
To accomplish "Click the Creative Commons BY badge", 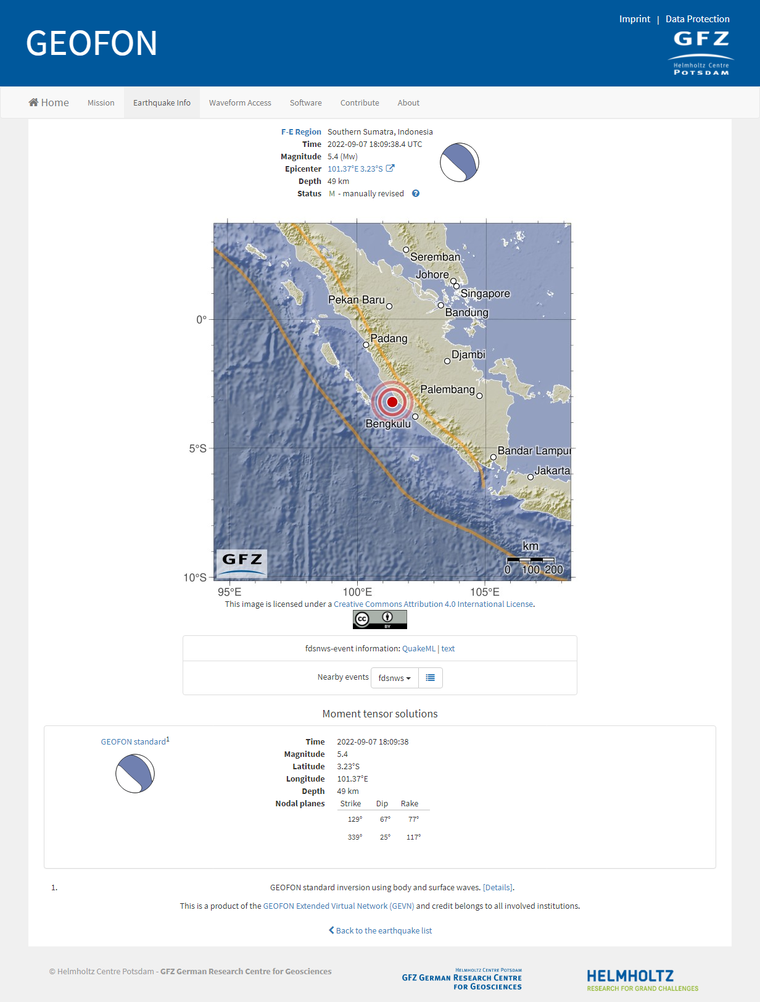I will pos(380,619).
